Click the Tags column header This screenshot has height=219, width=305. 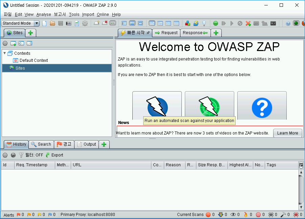(281, 165)
